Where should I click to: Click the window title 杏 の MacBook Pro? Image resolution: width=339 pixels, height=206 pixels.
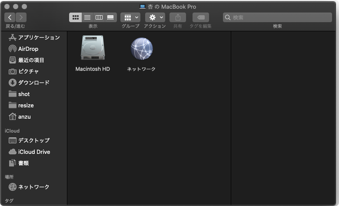point(172,7)
